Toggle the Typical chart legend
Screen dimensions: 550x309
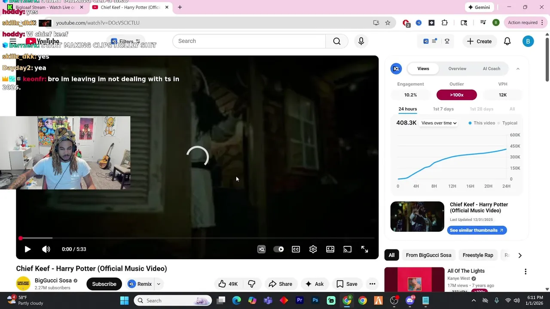(x=507, y=123)
